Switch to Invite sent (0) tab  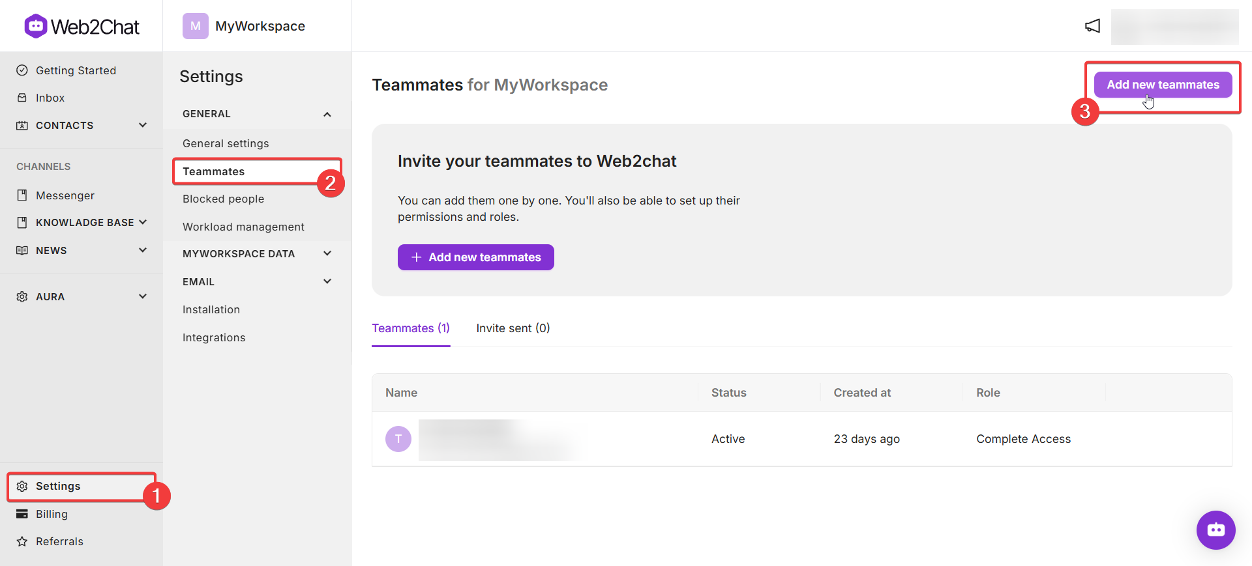pyautogui.click(x=513, y=328)
